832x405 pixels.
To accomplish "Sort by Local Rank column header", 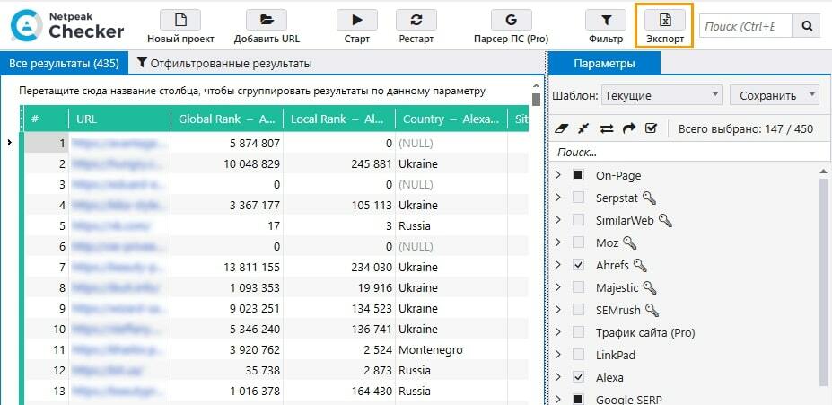I will pyautogui.click(x=339, y=119).
